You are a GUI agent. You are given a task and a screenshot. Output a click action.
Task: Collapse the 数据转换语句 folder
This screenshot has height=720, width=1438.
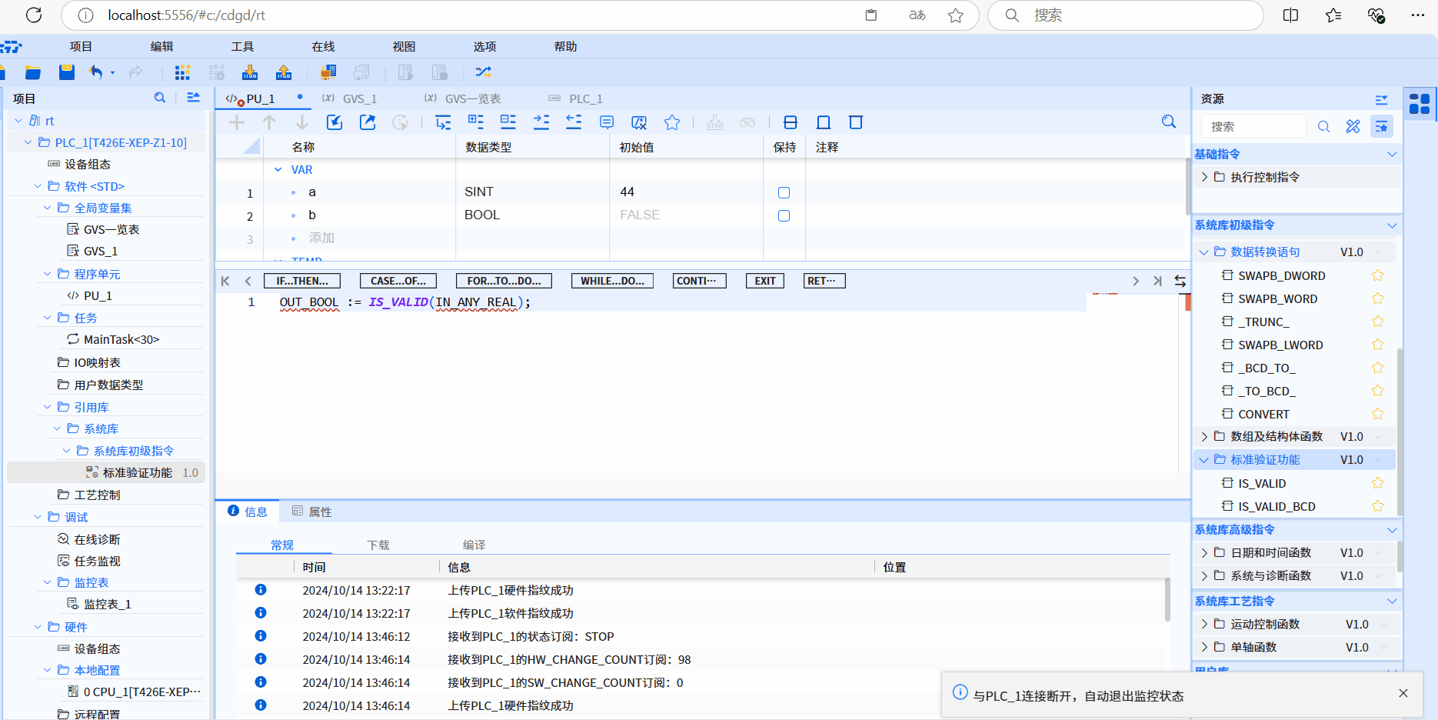1204,252
